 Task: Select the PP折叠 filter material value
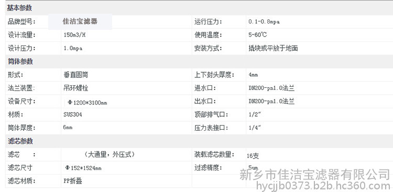(x=73, y=181)
